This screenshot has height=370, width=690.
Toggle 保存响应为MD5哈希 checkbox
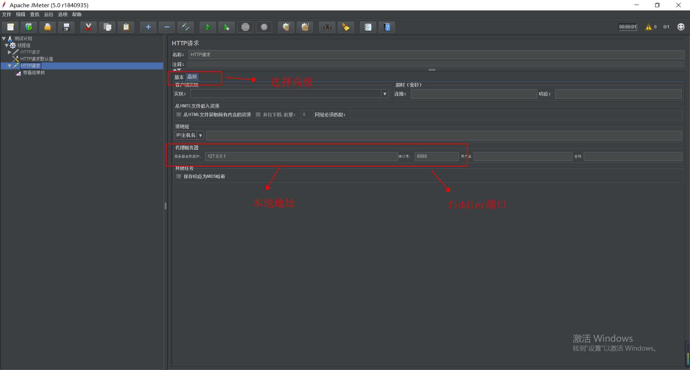pos(179,176)
